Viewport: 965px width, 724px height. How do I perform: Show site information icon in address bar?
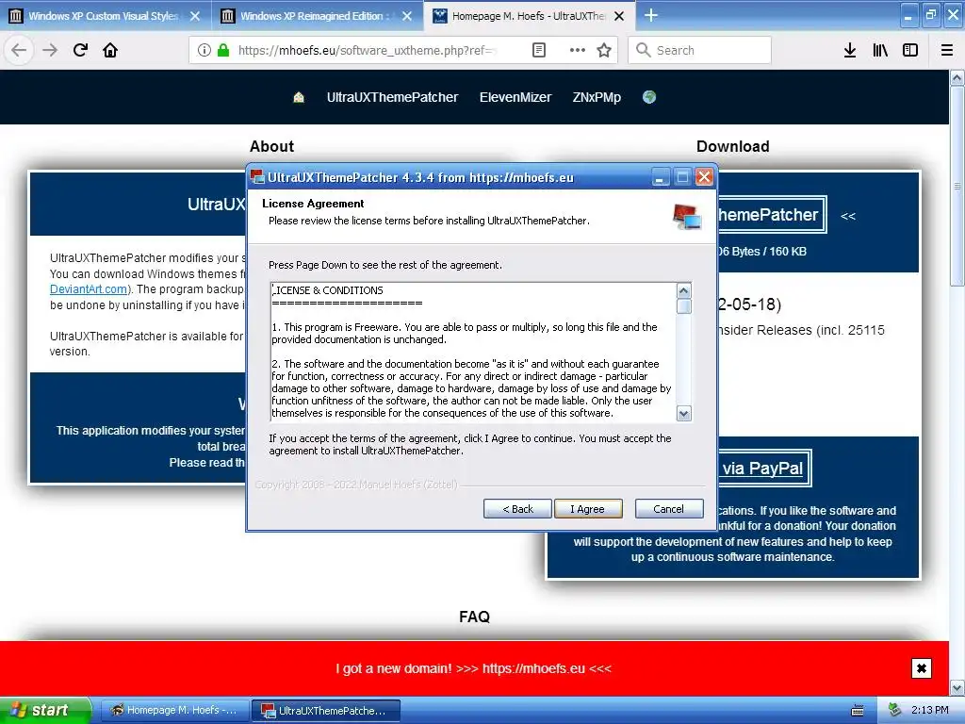204,50
